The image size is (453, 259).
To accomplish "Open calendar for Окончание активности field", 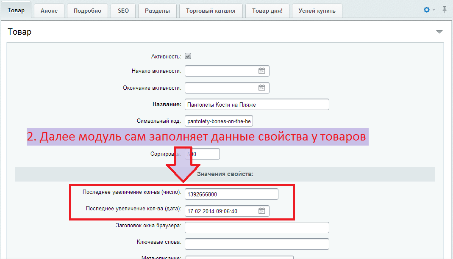I will click(261, 88).
